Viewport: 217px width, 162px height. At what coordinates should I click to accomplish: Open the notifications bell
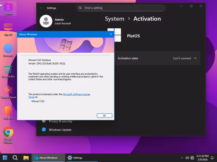(x=212, y=158)
